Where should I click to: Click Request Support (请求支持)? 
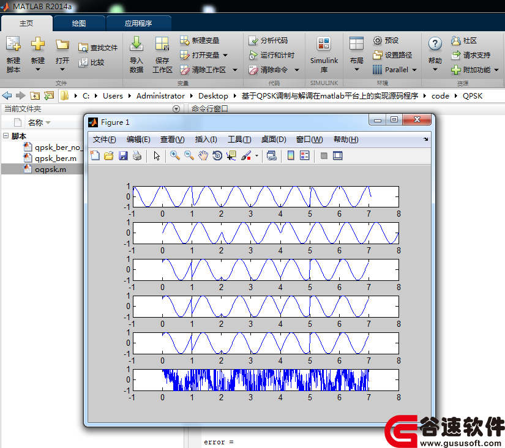pyautogui.click(x=471, y=55)
